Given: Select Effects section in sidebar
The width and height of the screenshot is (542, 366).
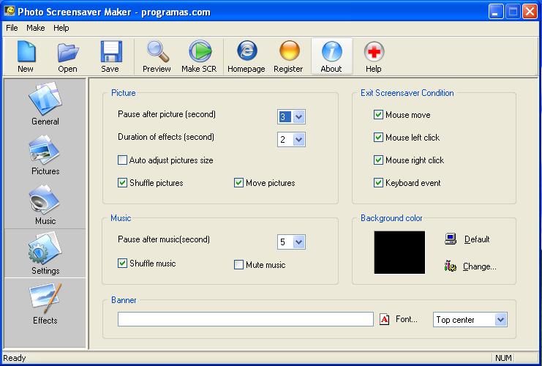Looking at the screenshot, I should 45,305.
